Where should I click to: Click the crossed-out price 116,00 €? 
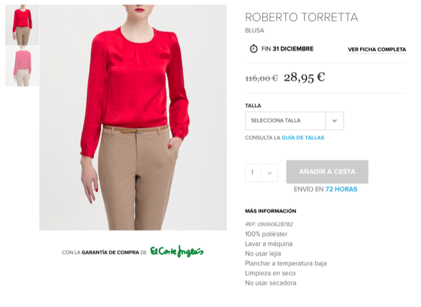(x=261, y=79)
